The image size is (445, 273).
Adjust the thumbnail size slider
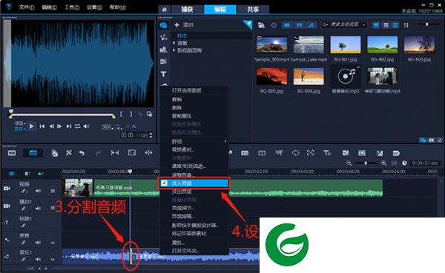click(427, 24)
